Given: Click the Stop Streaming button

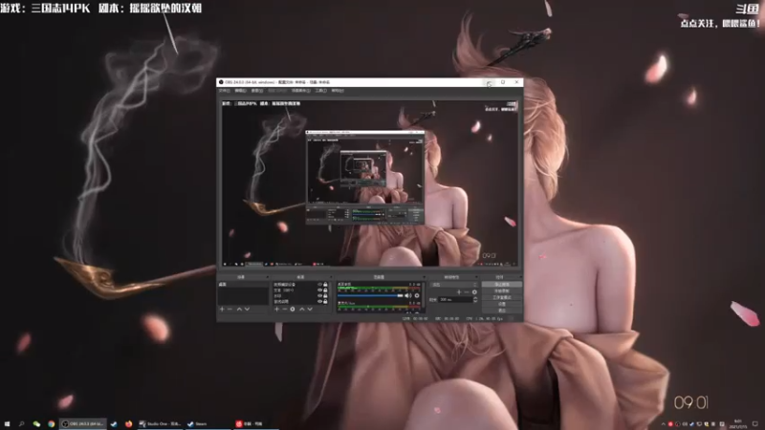Looking at the screenshot, I should tap(501, 284).
